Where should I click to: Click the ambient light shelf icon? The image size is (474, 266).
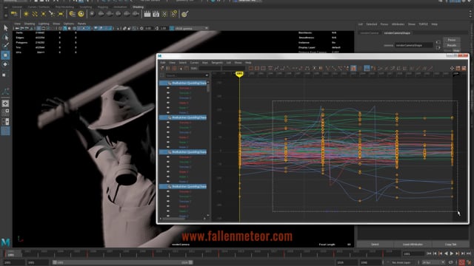(26, 14)
